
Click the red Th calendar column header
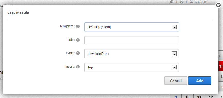click(x=221, y=66)
